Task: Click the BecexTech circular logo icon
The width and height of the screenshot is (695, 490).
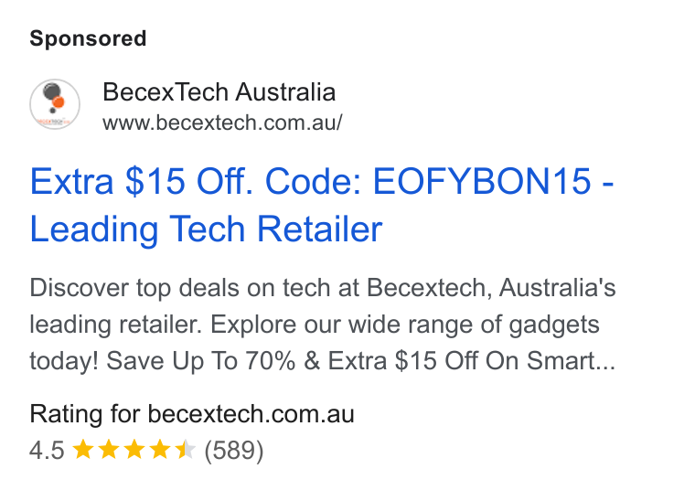Action: [55, 104]
